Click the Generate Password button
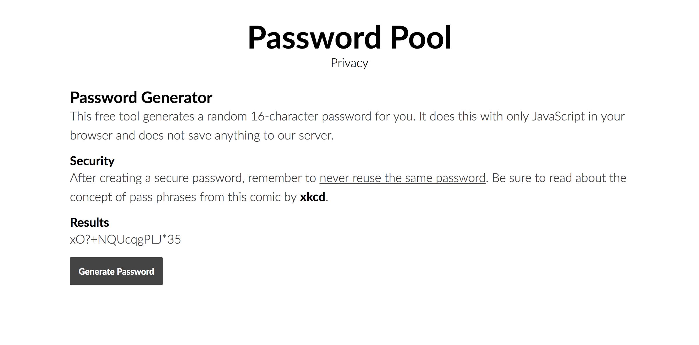Screen dimensions: 699x345 (x=116, y=271)
